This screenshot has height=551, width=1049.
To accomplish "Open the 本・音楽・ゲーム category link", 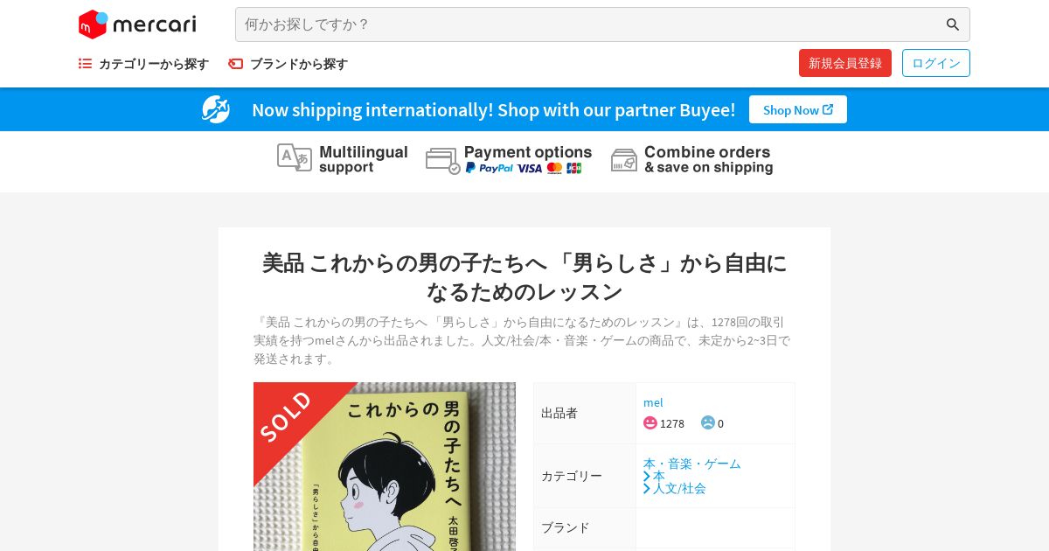I will tap(692, 464).
